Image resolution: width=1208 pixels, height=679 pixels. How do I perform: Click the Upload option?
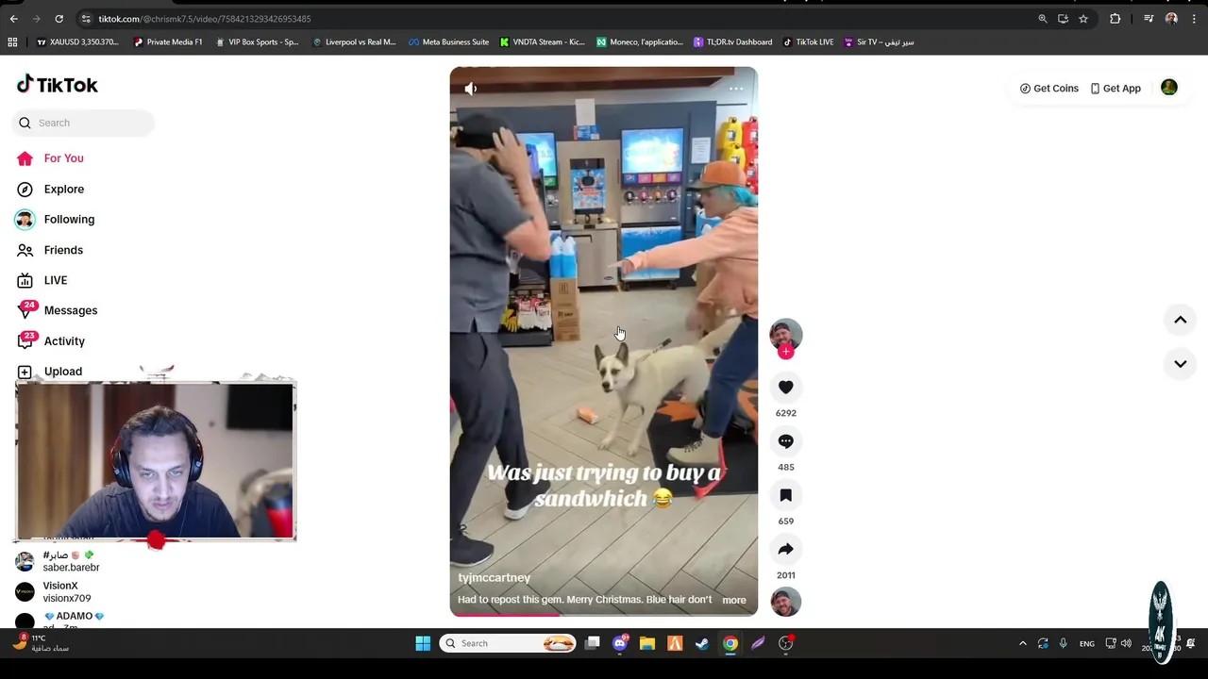click(x=50, y=372)
